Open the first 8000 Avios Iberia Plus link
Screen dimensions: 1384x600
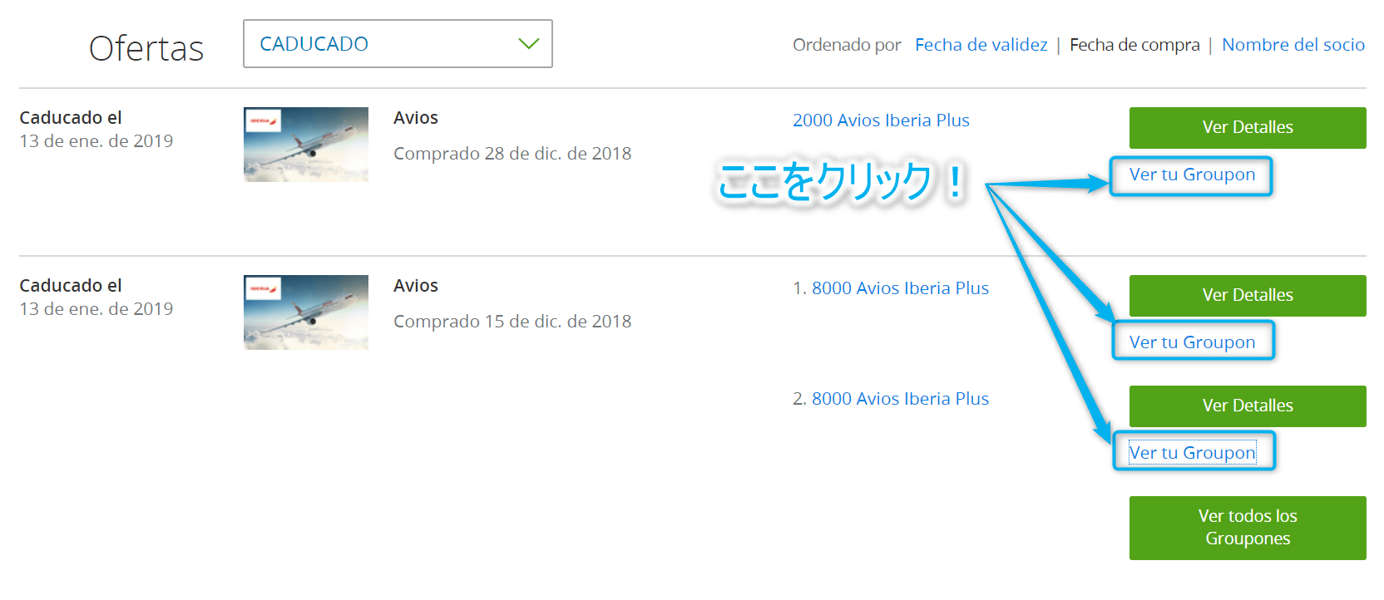tap(900, 288)
